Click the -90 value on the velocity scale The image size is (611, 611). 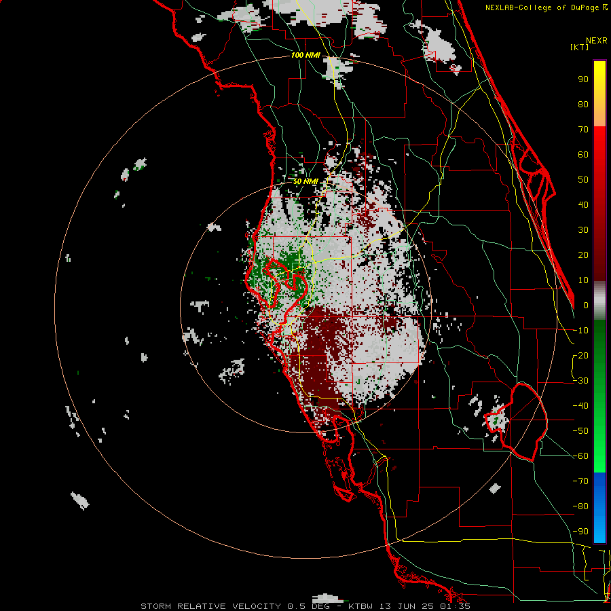[580, 532]
